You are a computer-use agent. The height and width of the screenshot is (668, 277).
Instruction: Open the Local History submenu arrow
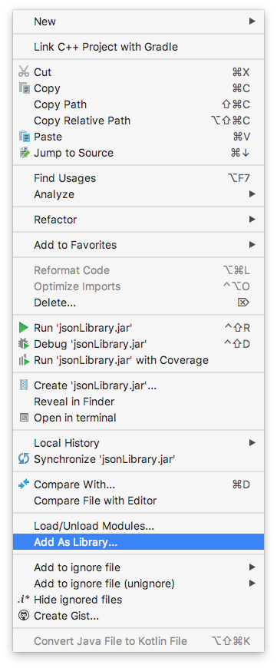[x=252, y=442]
